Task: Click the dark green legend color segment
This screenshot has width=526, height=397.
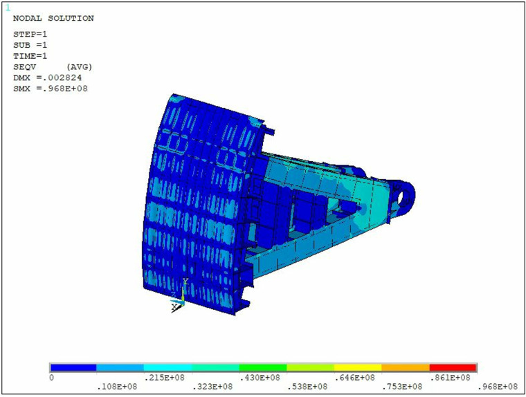Action: tap(263, 368)
